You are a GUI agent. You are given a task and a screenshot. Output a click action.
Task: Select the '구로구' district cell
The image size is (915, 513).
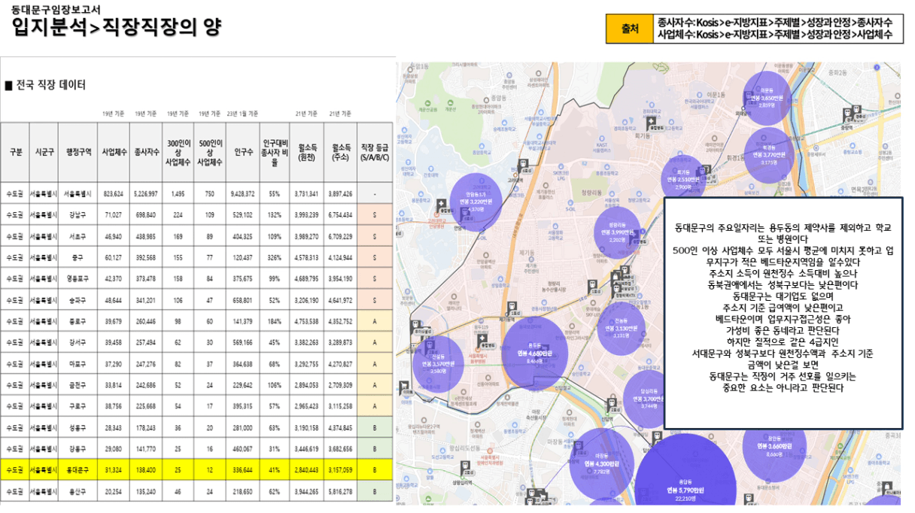[78, 407]
